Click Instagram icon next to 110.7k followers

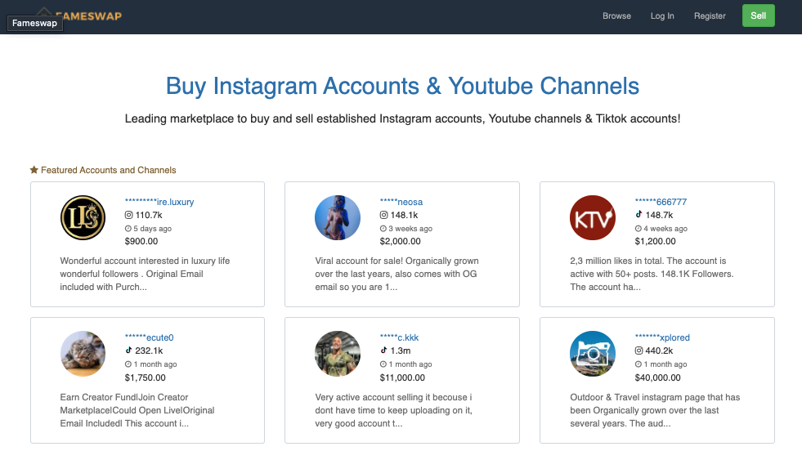(128, 215)
